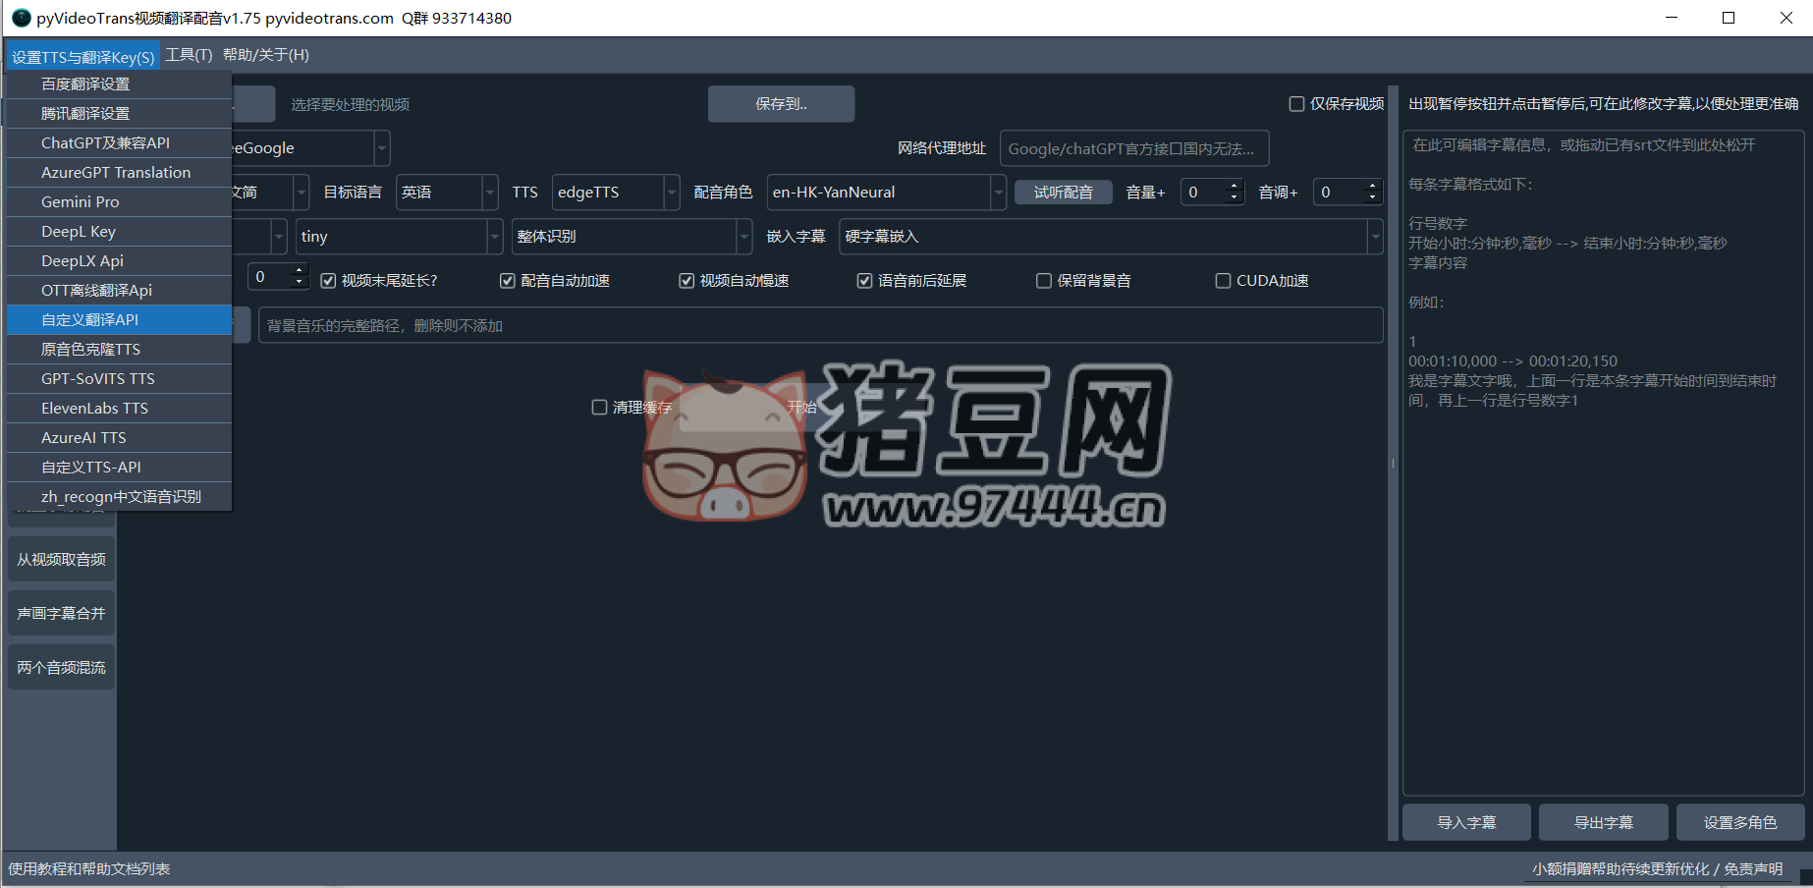The width and height of the screenshot is (1813, 888).
Task: Click the pyVideoTrans app icon in title bar
Action: click(21, 18)
